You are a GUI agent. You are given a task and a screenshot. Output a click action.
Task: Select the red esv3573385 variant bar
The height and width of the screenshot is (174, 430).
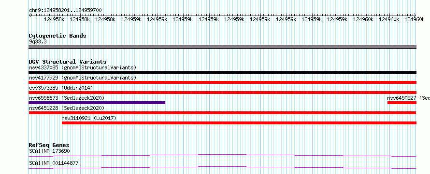pos(222,93)
